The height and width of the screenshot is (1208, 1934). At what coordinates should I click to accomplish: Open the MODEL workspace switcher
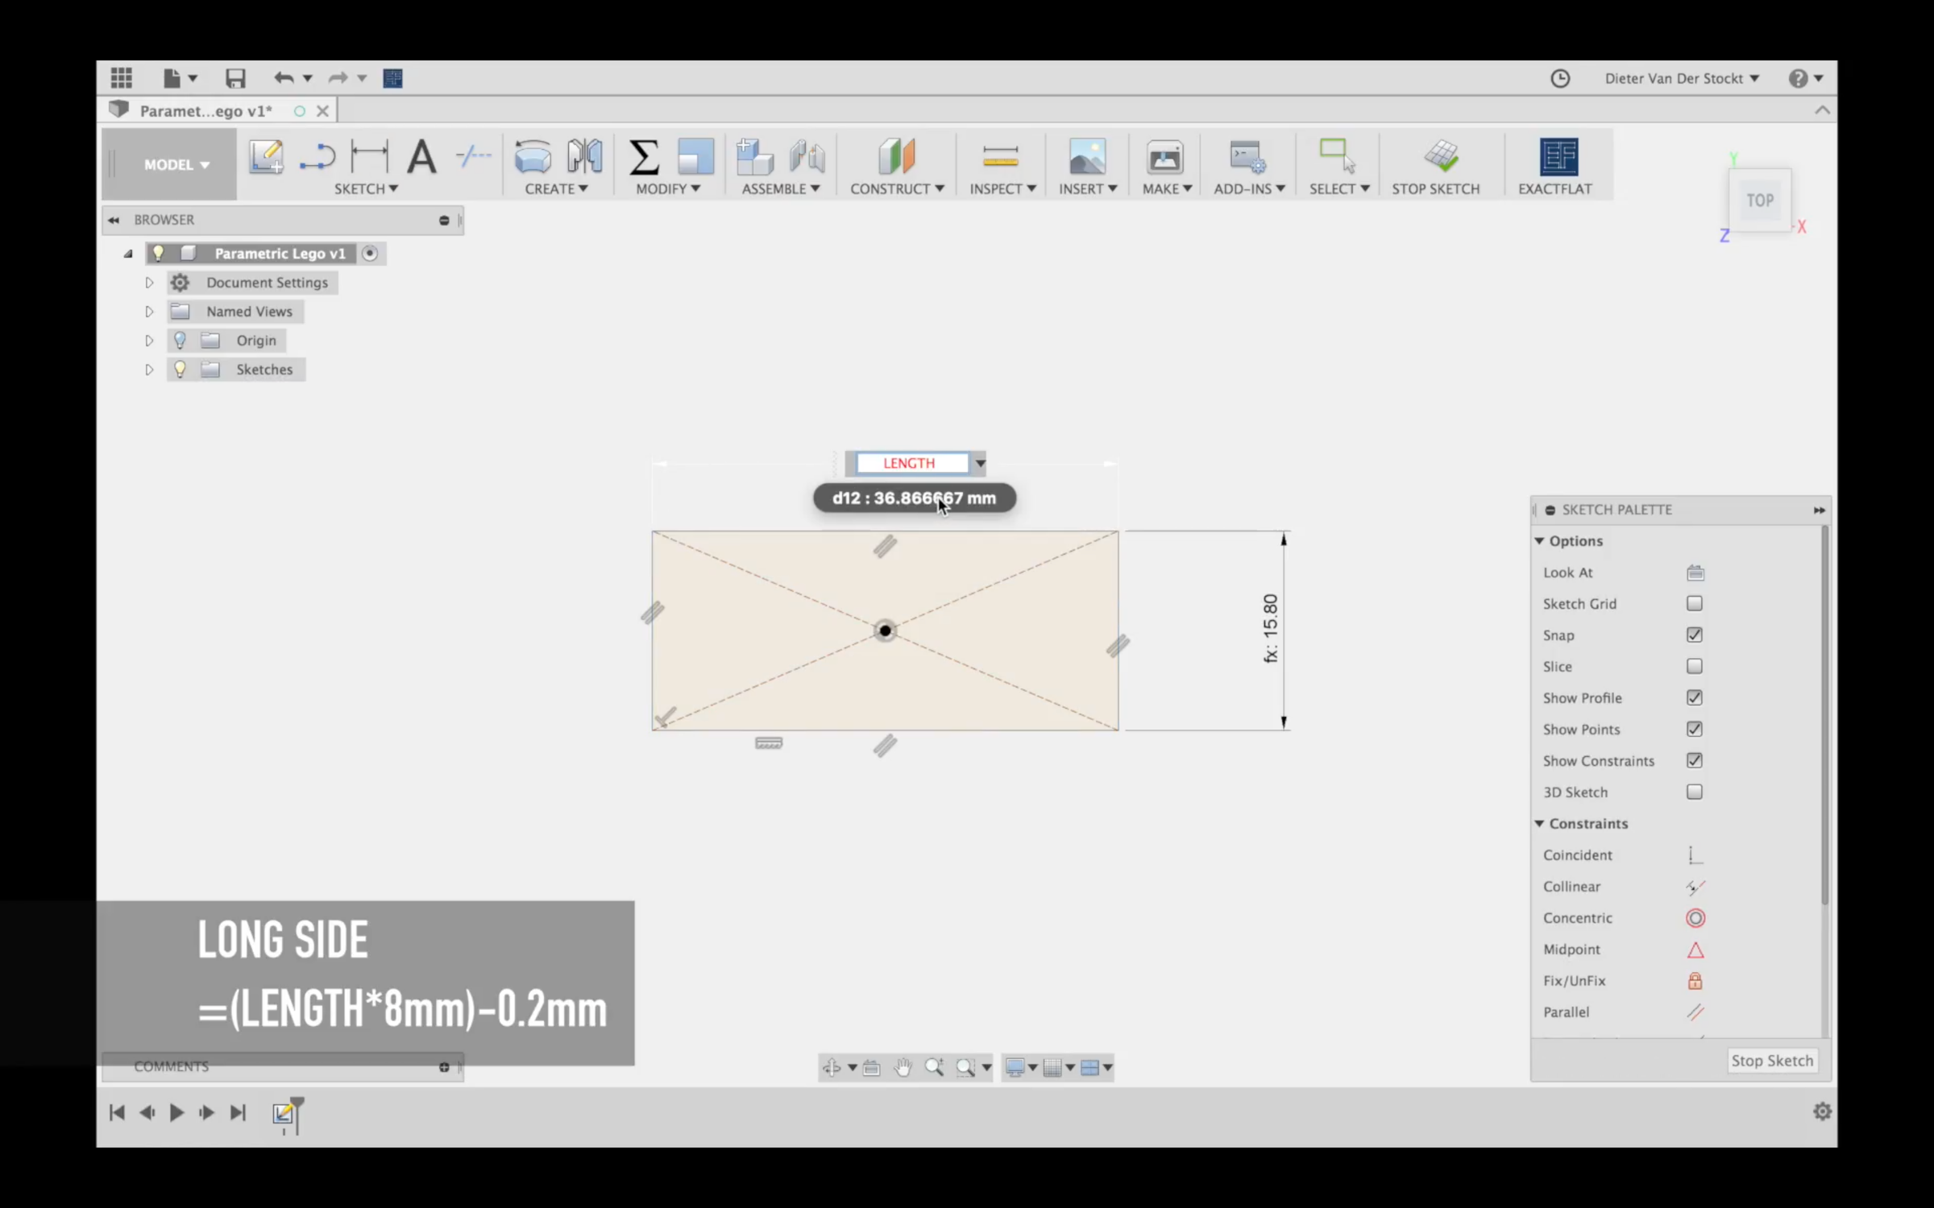click(x=176, y=164)
